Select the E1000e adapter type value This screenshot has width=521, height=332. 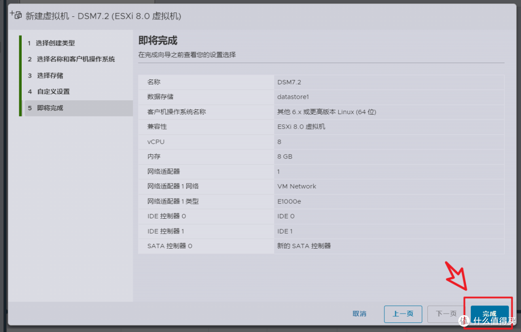coord(289,201)
